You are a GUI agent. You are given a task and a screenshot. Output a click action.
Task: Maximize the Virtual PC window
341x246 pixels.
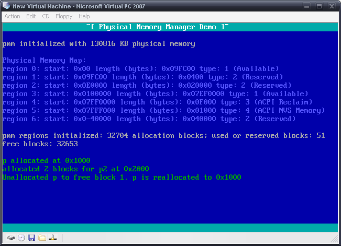pyautogui.click(x=319, y=6)
